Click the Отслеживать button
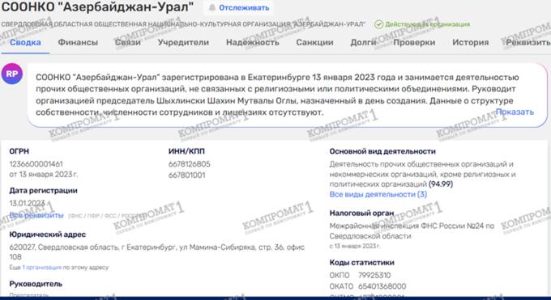 (238, 8)
